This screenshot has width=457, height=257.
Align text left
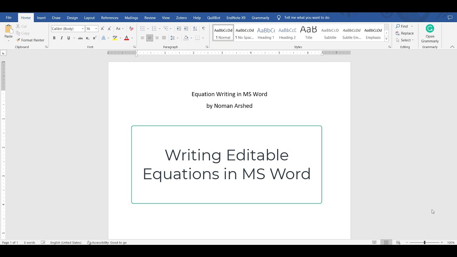(x=142, y=38)
